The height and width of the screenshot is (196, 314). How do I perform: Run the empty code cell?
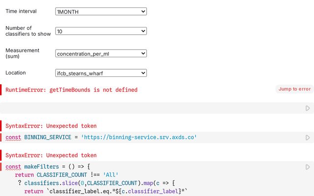(x=308, y=108)
